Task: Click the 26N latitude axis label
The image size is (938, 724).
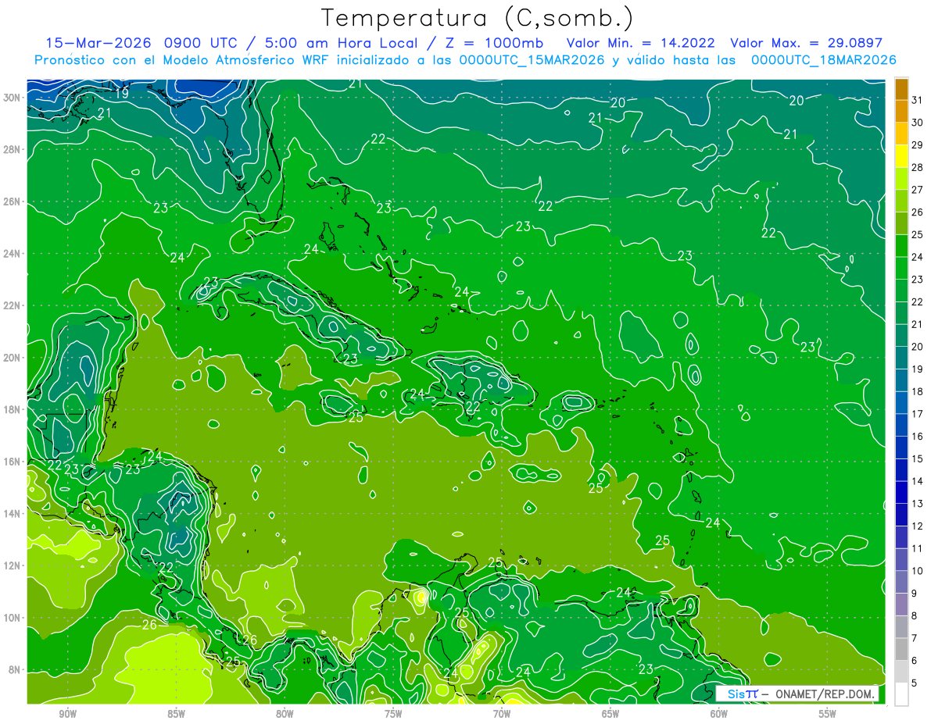Action: coord(13,202)
